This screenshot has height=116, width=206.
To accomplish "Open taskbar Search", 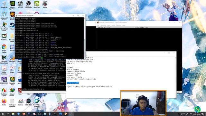I will coord(8,114).
